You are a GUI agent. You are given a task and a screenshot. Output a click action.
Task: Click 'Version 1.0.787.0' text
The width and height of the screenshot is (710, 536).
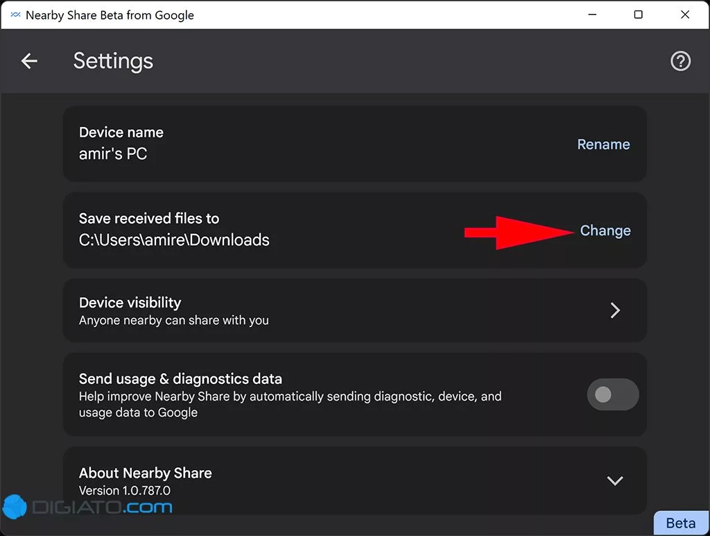click(125, 490)
